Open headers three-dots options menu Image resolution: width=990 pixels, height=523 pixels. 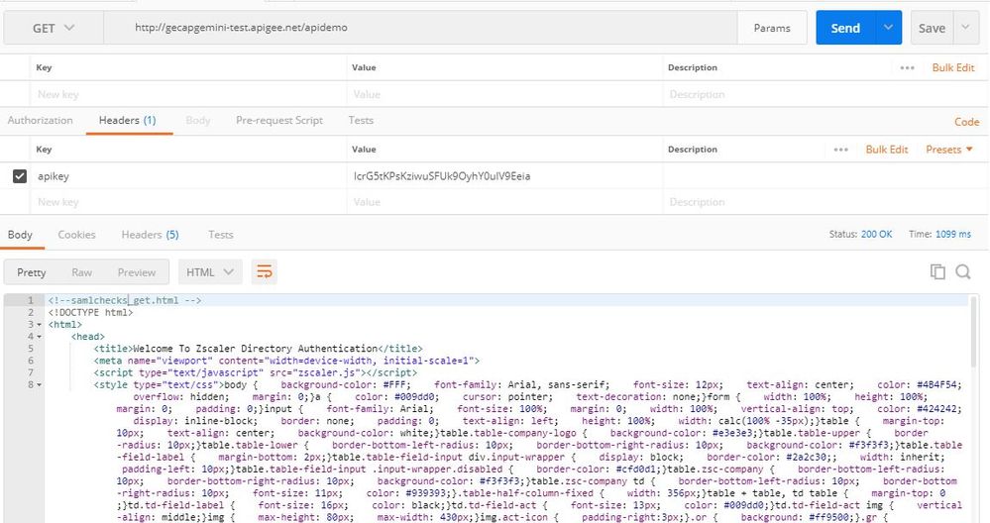click(x=840, y=150)
